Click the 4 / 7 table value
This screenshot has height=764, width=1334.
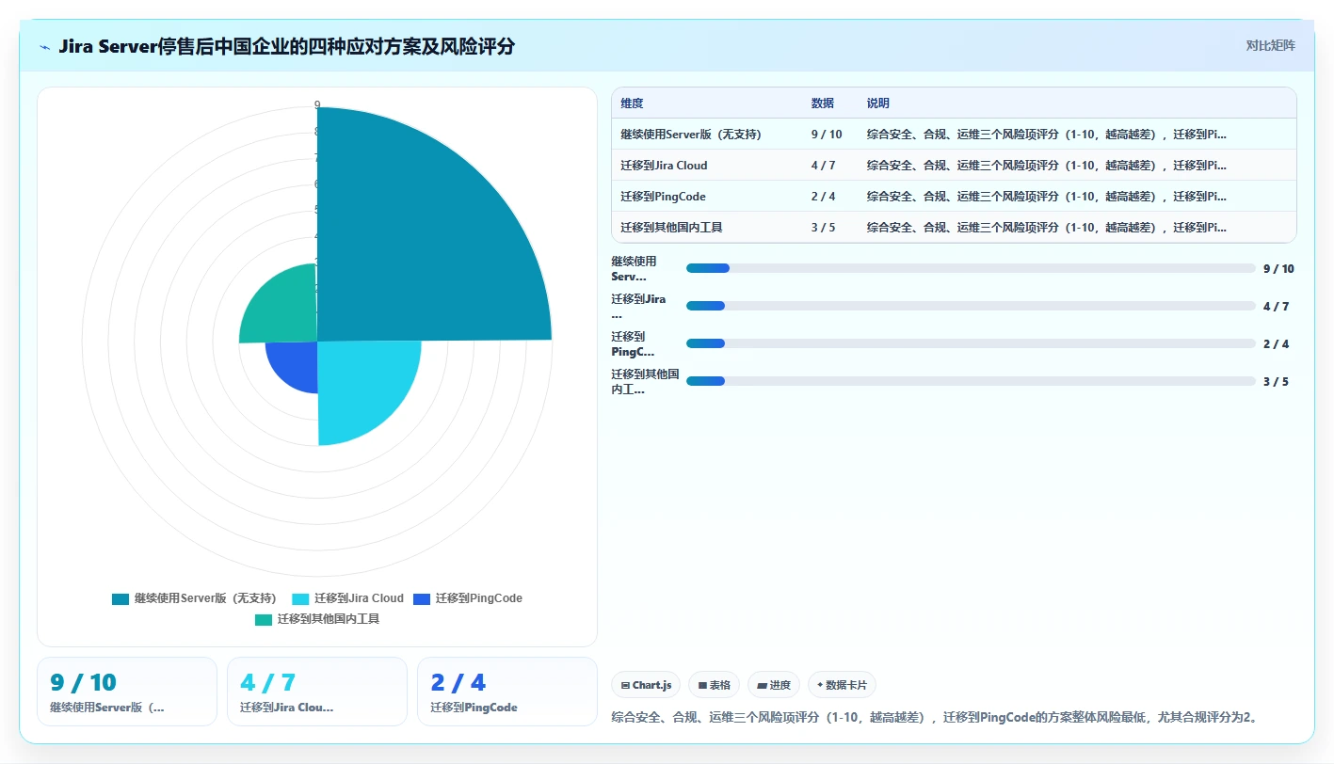pos(824,166)
